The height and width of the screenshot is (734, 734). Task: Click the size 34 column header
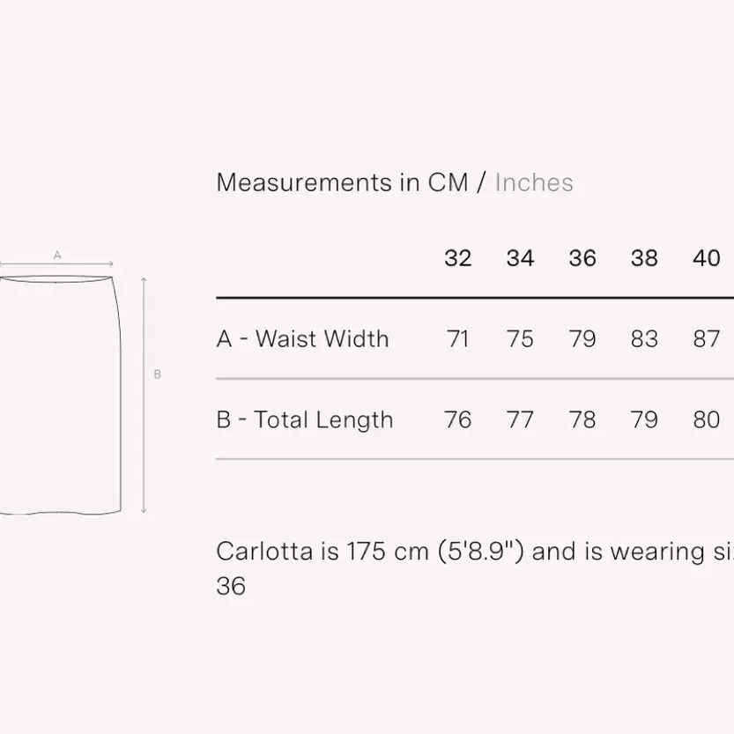(x=520, y=258)
